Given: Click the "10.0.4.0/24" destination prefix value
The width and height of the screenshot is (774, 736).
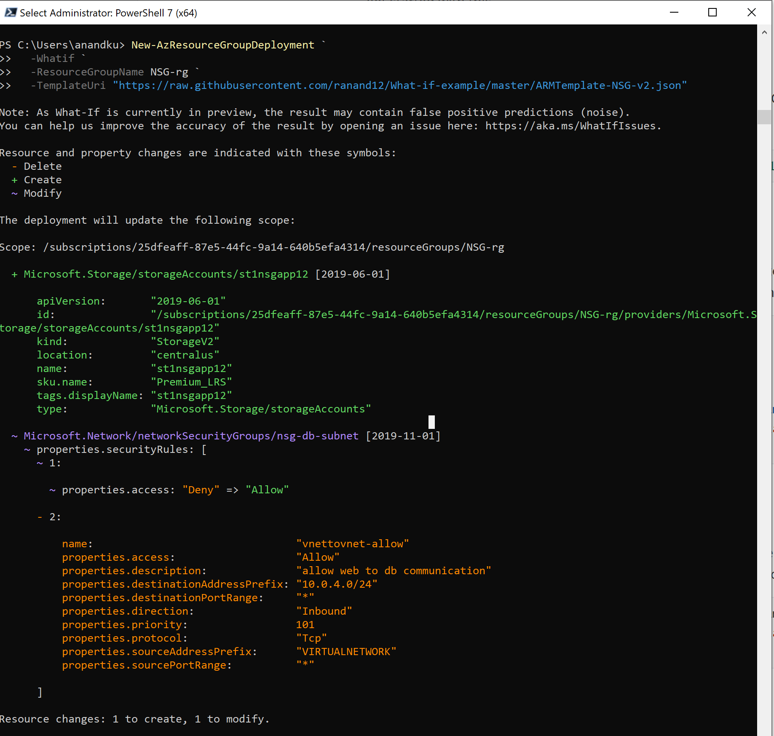Looking at the screenshot, I should point(337,584).
